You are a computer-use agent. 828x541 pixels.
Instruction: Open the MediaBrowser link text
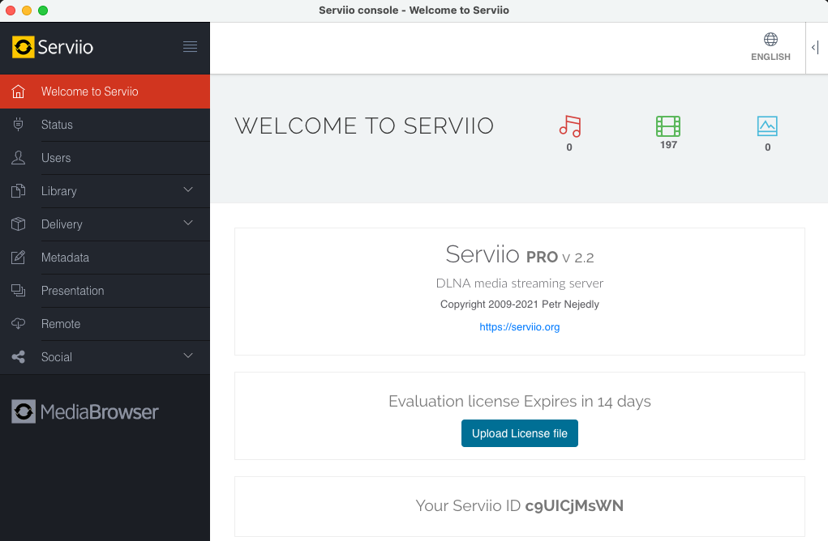click(x=99, y=411)
